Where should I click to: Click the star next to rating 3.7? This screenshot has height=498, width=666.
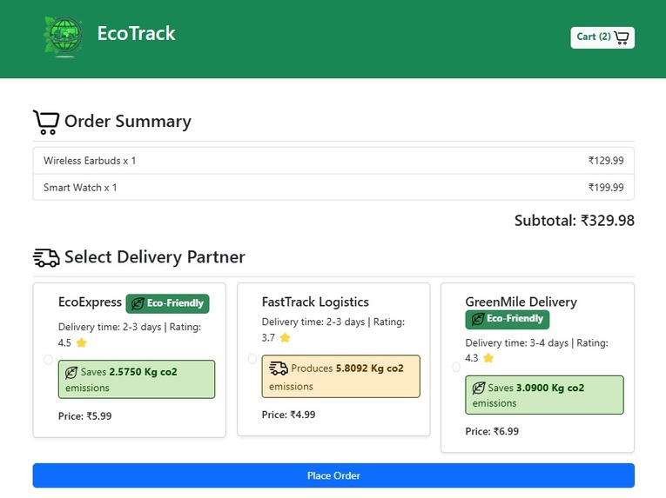(285, 338)
